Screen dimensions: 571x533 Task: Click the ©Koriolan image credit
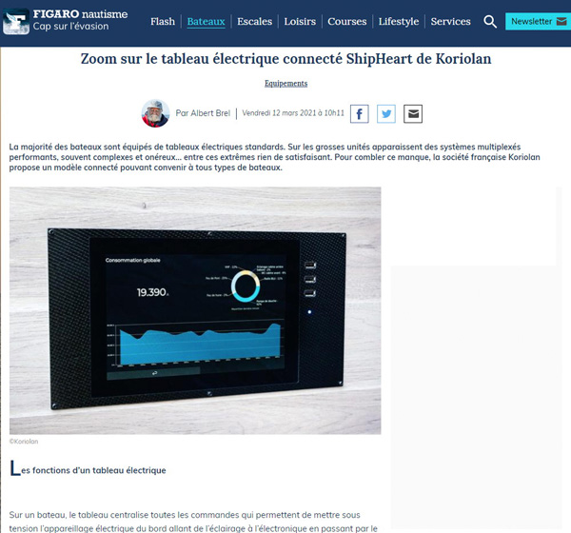coord(23,442)
